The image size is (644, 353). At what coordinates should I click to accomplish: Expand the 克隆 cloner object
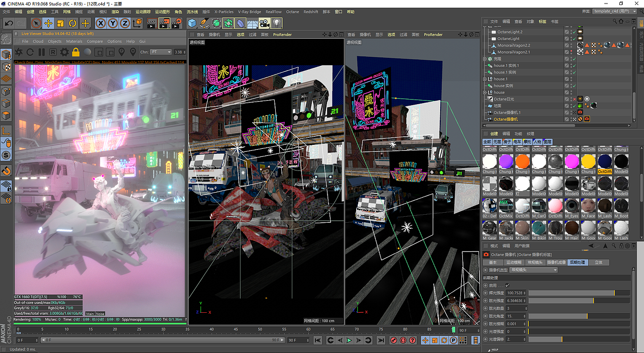485,59
